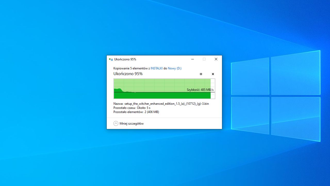
Task: Open the INSTALKI source folder link
Action: click(x=156, y=68)
